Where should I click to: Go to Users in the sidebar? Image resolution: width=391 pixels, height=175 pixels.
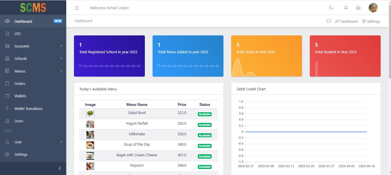coord(19,121)
